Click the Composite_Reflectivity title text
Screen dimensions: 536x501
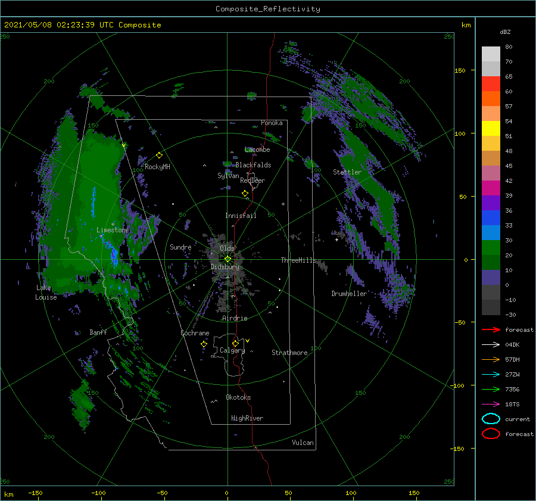pos(268,9)
